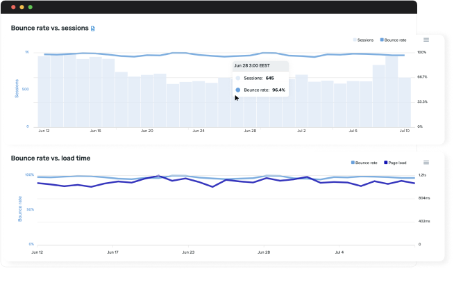This screenshot has width=454, height=285.
Task: Click the Jun 24 axis label
Action: click(199, 131)
